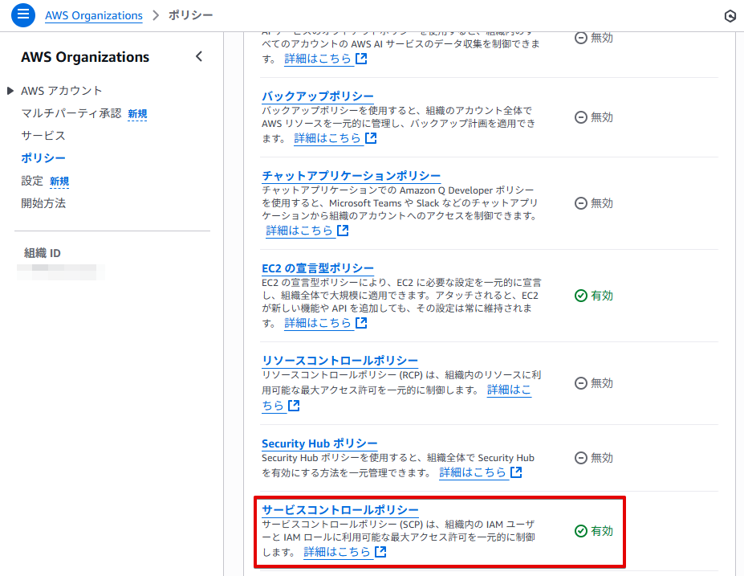Click 詳細はこちら under EC2 の宣言型ポリシー
The height and width of the screenshot is (576, 744).
318,323
